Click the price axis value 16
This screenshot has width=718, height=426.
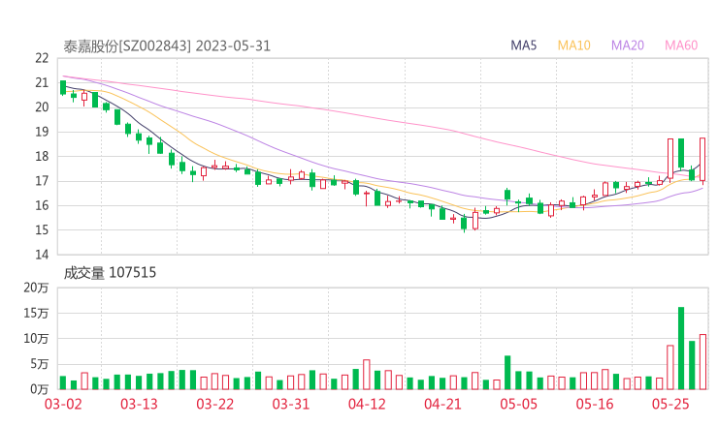[x=42, y=205]
